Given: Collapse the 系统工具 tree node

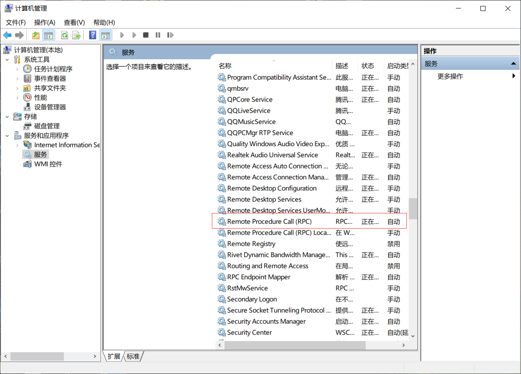Looking at the screenshot, I should [x=7, y=60].
